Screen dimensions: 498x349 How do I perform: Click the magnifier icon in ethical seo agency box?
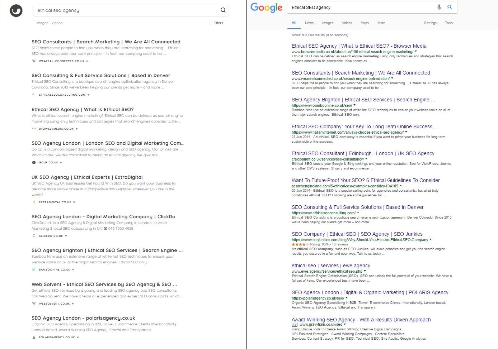(x=223, y=10)
